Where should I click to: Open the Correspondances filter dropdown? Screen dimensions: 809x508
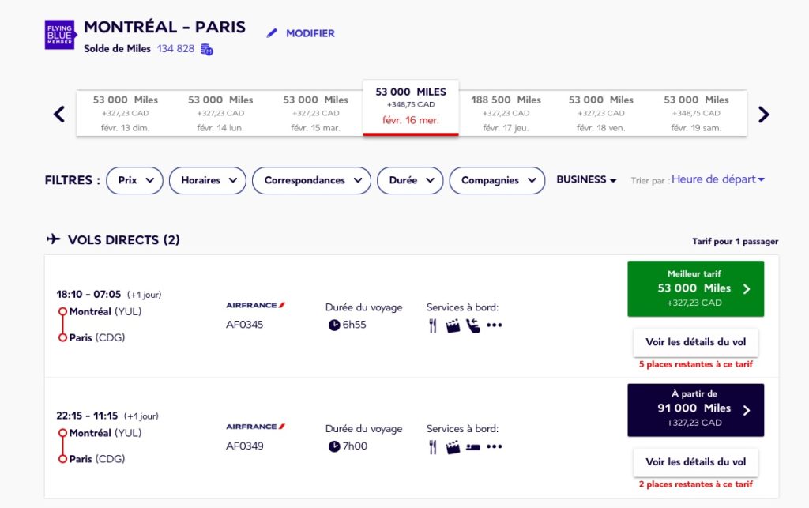pos(310,180)
